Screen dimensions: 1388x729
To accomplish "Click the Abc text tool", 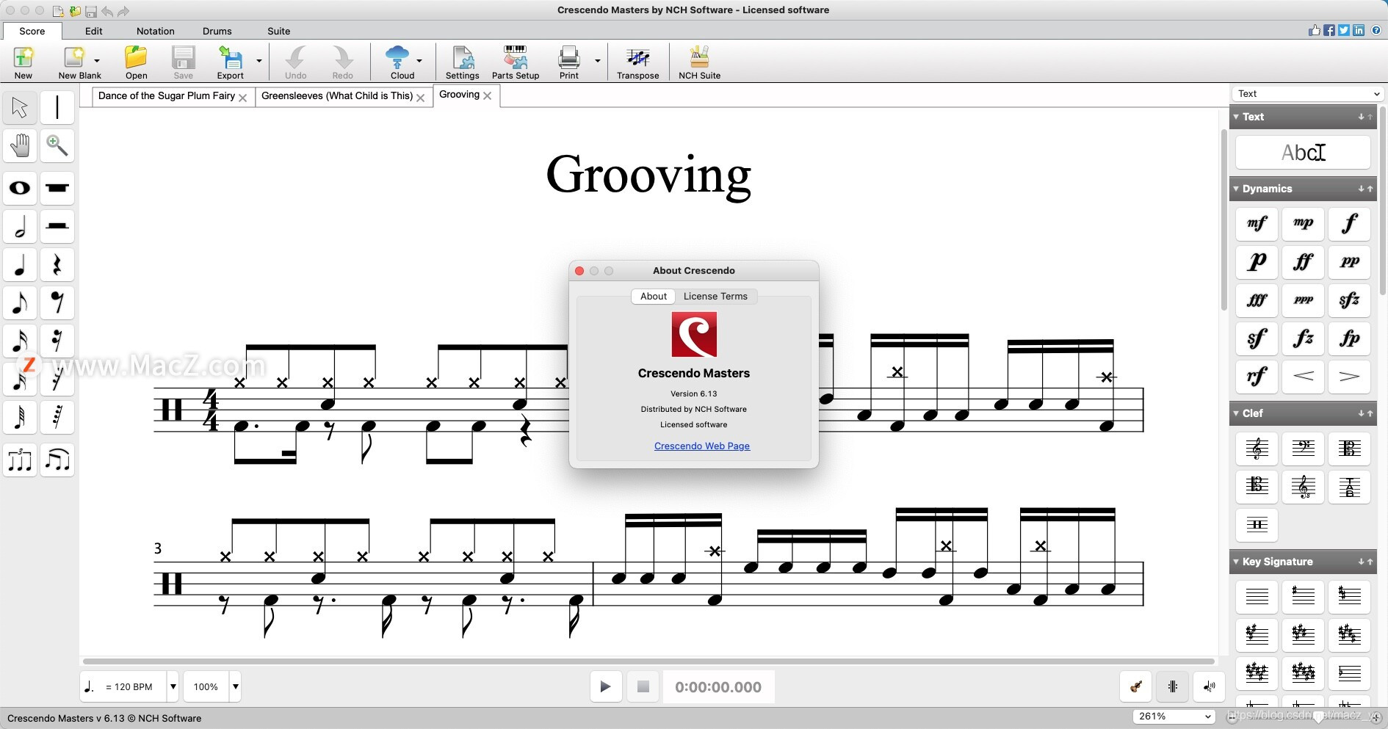I will click(x=1303, y=153).
